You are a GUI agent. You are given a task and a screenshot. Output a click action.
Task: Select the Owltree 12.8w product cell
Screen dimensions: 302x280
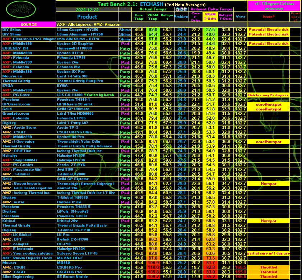coord(87,202)
